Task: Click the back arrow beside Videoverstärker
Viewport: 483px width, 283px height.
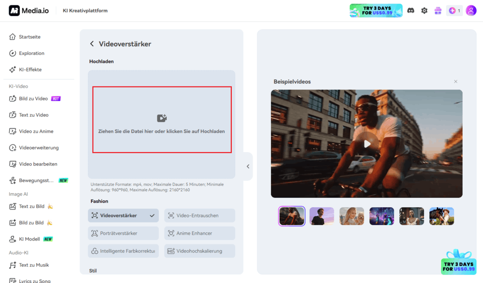Action: coord(92,44)
